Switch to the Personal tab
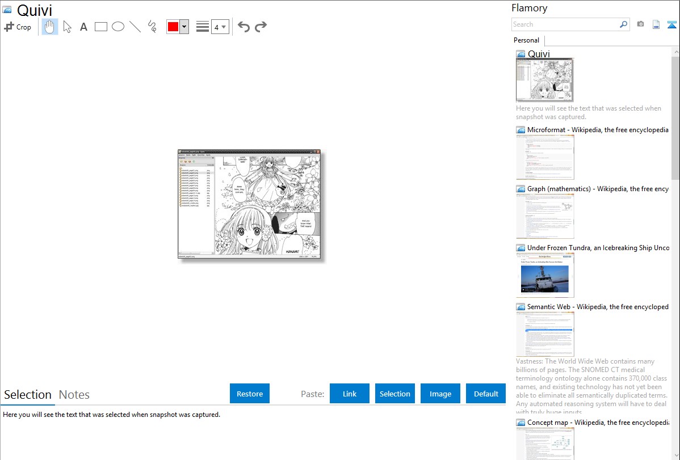 527,40
